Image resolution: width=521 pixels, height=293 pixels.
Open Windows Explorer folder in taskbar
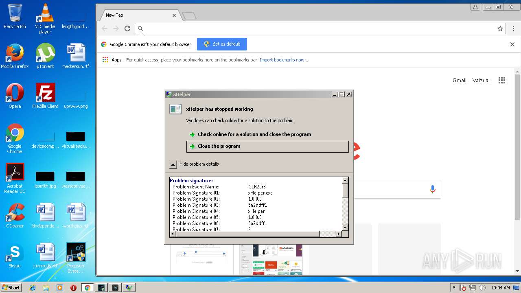[46, 288]
